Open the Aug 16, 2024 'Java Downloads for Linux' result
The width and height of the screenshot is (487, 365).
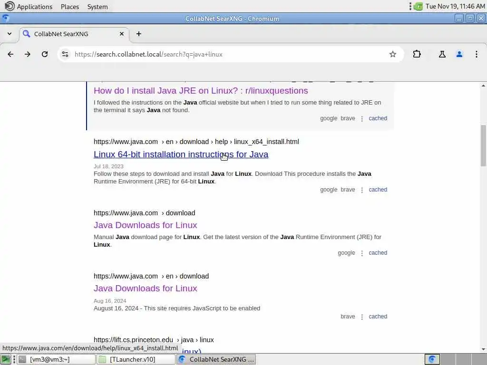(146, 288)
